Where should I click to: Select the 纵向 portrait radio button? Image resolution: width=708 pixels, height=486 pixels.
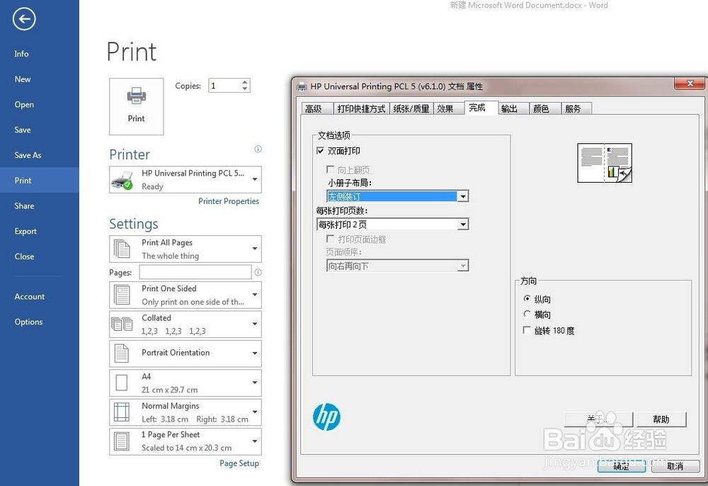pyautogui.click(x=527, y=298)
